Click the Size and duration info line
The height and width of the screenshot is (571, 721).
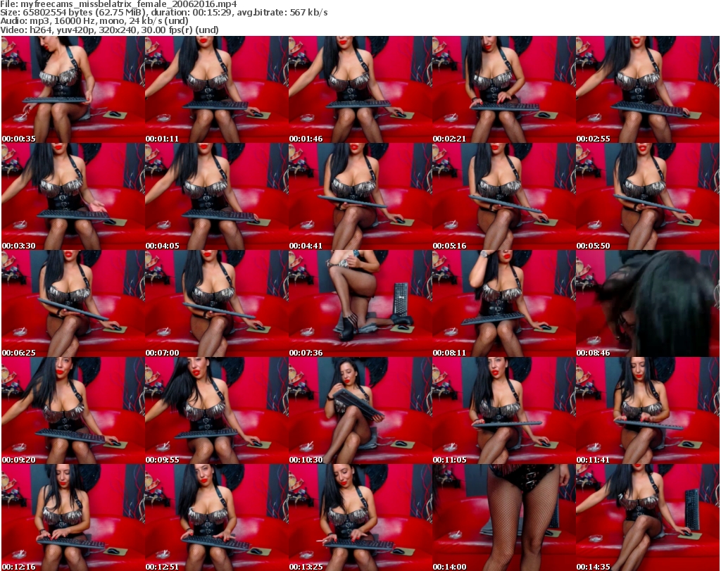[163, 13]
